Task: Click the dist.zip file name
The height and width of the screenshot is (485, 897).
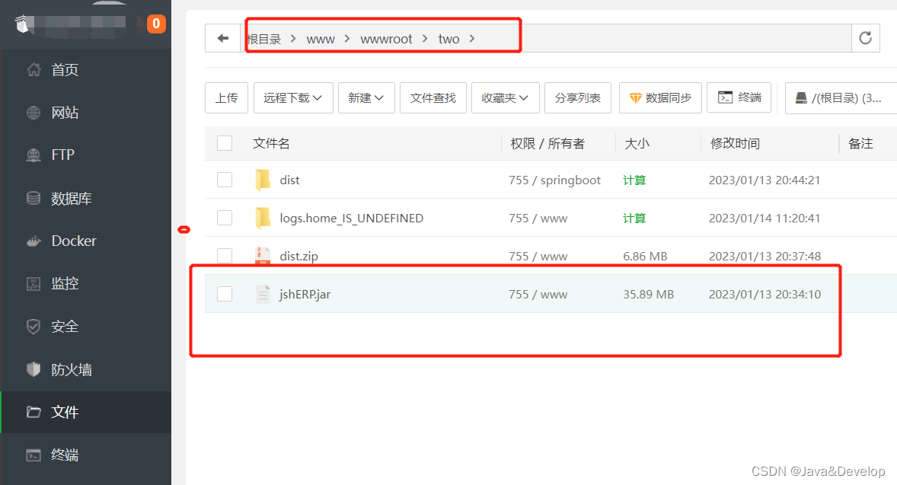Action: pyautogui.click(x=298, y=257)
